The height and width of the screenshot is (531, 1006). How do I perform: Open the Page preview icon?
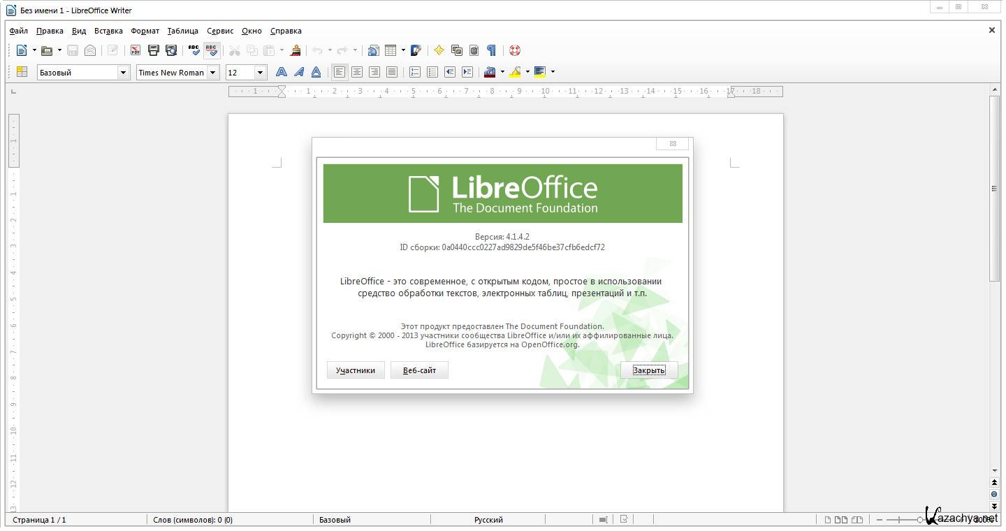tap(171, 50)
